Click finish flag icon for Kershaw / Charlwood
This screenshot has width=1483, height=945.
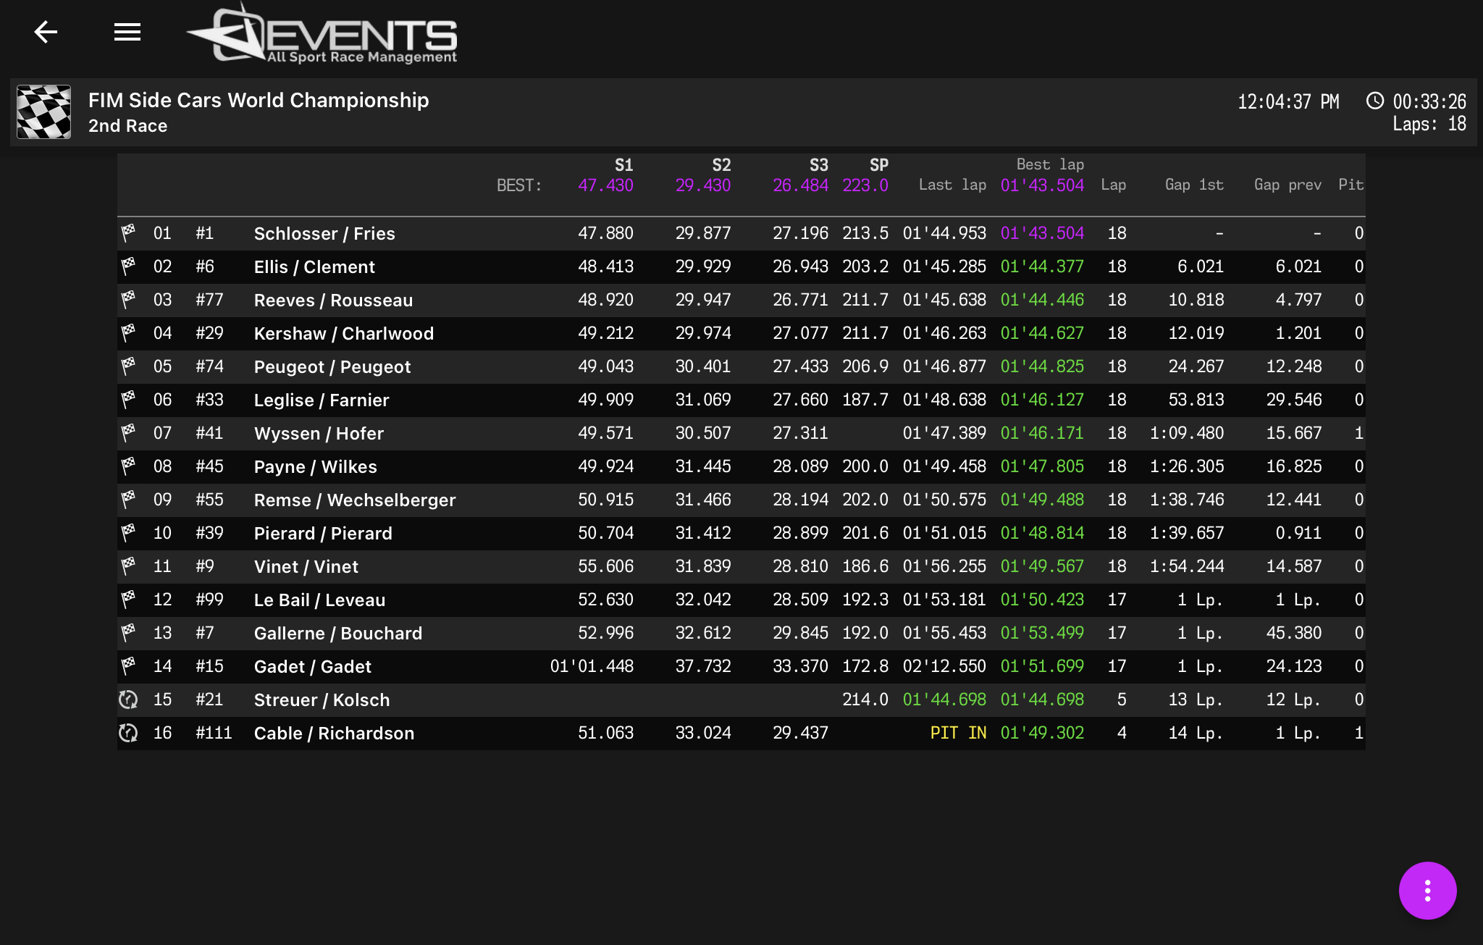click(128, 333)
